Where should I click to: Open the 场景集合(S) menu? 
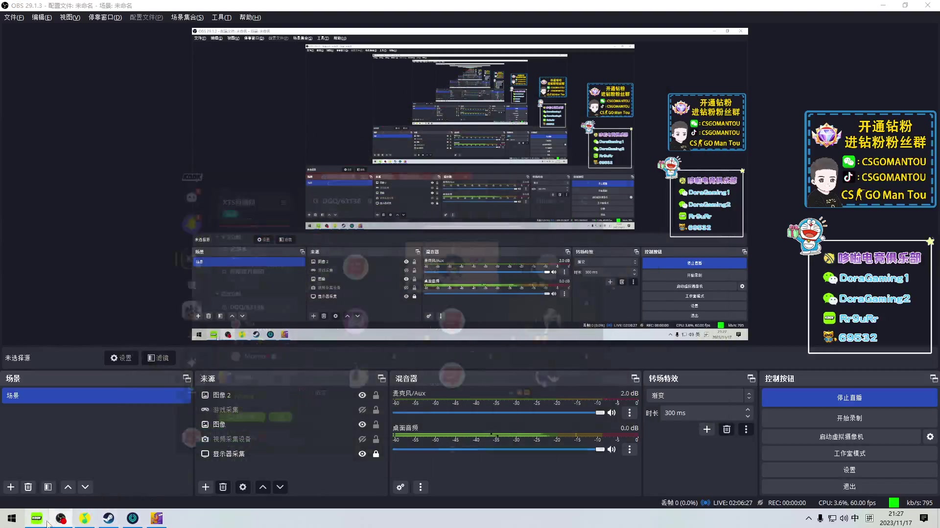pos(187,17)
